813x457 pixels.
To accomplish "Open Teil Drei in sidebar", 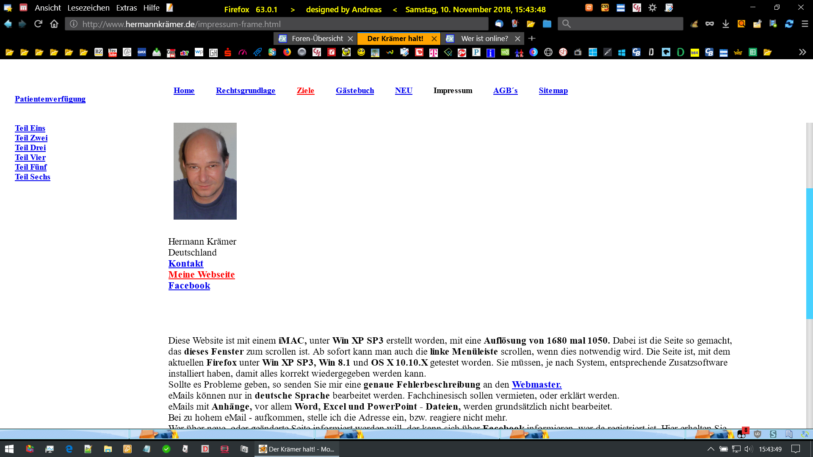I will pyautogui.click(x=30, y=148).
